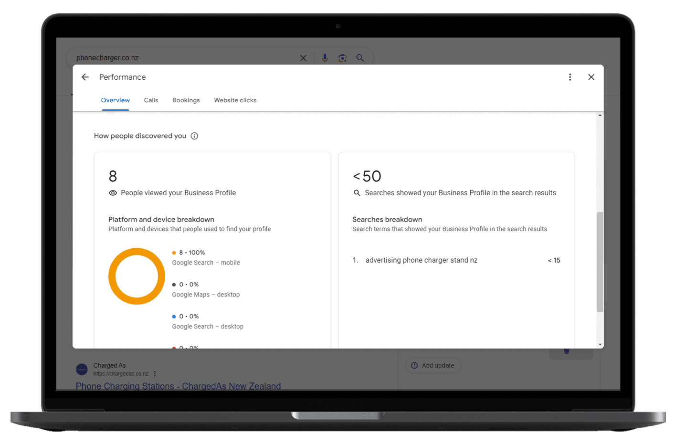This screenshot has height=444, width=675.
Task: Click blue dot for Google Search desktop
Action: [x=174, y=317]
